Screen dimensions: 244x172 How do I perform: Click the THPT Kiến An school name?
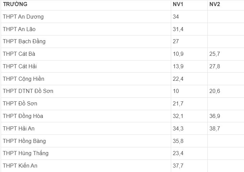coord(20,166)
